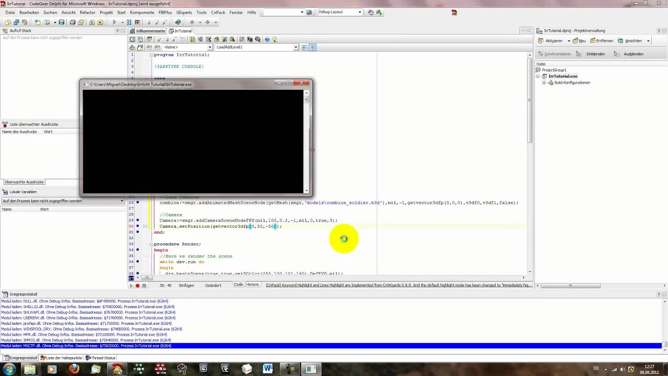
Task: Open the <keine> class dropdown
Action: click(x=210, y=47)
